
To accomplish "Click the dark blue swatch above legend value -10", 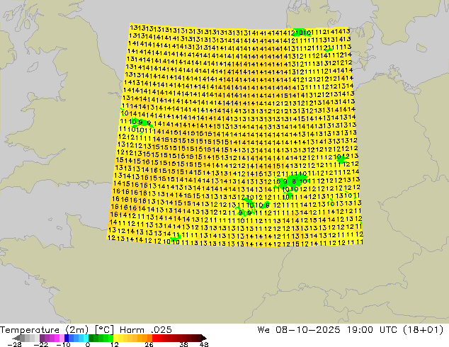I will click(x=67, y=338).
